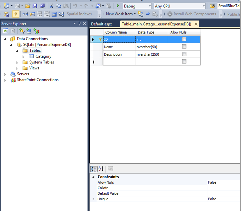Refresh the Server Explorer
The image size is (241, 211).
coord(6,31)
